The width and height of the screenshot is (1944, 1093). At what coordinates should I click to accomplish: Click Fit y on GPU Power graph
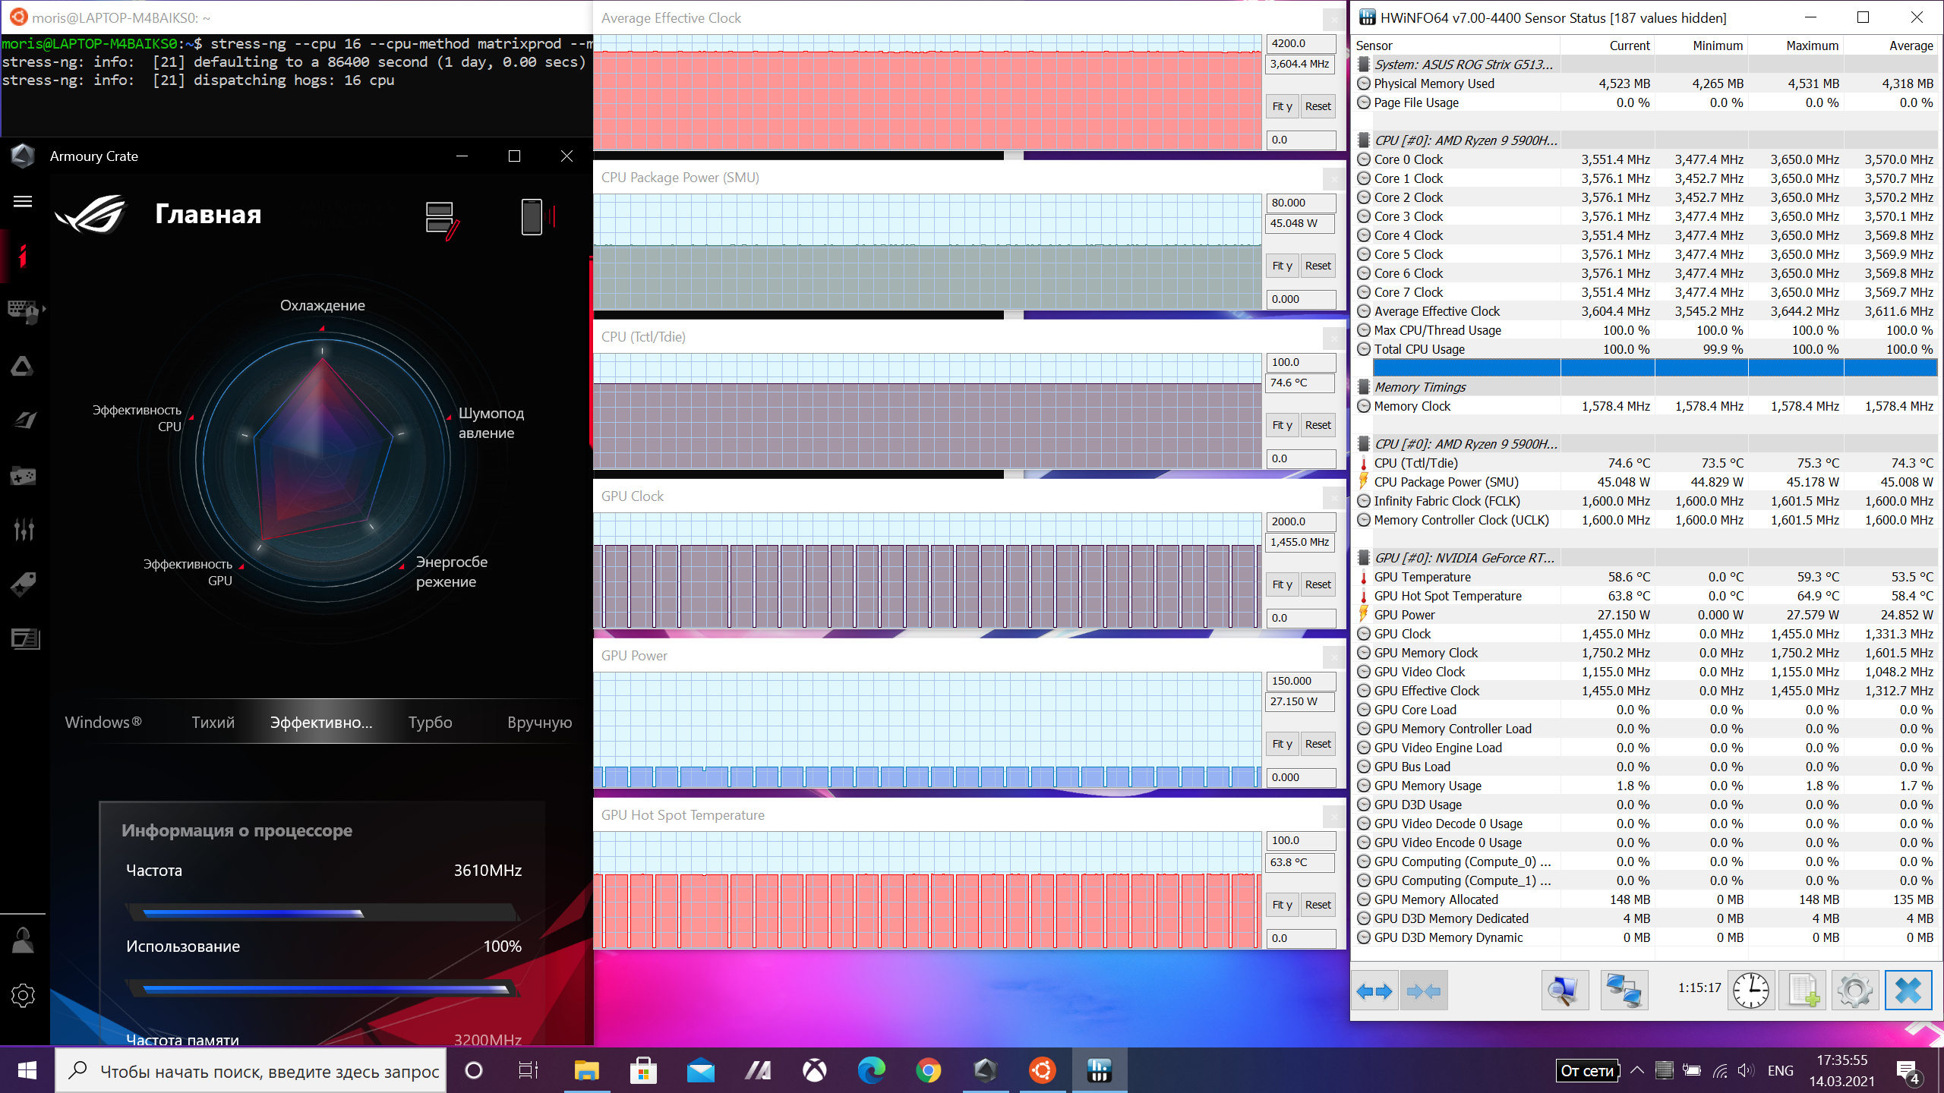coord(1282,744)
